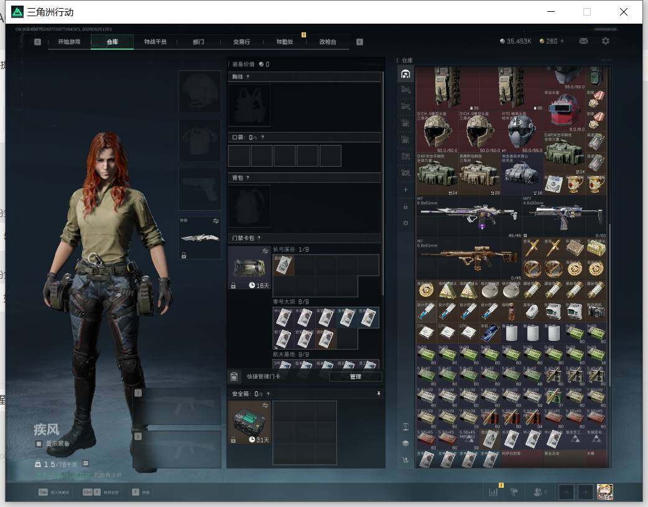Select the 长弓溪谷 keycard in the card pack

coord(284,265)
